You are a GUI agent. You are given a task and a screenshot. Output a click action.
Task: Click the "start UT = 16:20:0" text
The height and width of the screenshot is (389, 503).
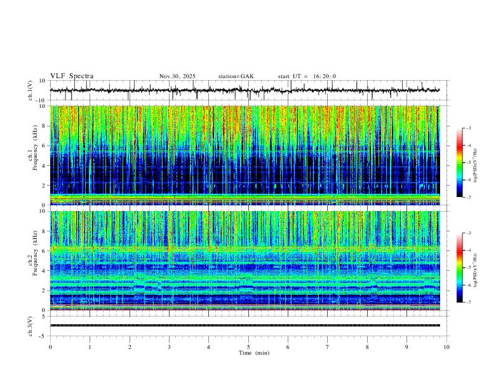[307, 76]
